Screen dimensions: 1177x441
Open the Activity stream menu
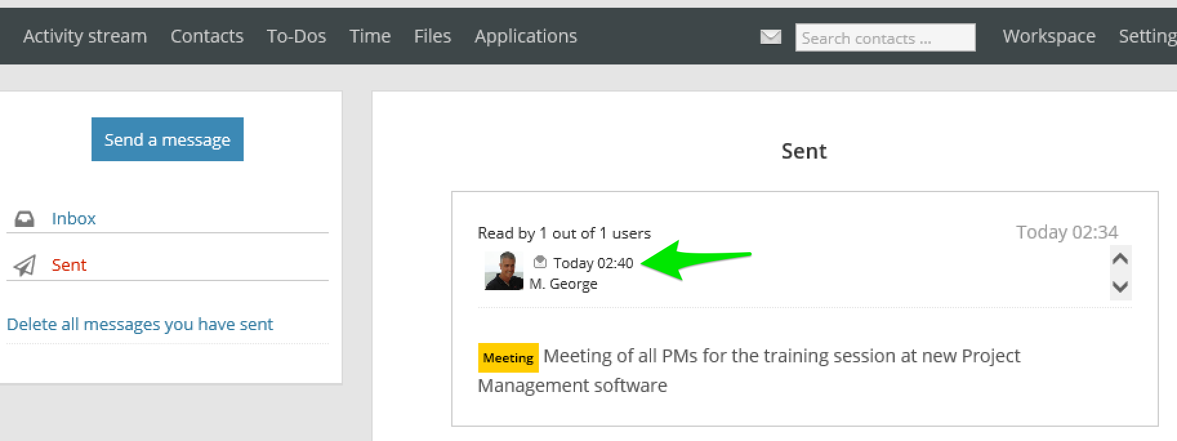pyautogui.click(x=85, y=36)
